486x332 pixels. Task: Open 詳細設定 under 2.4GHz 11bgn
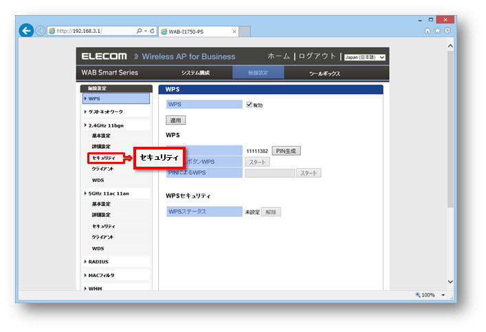coord(101,146)
